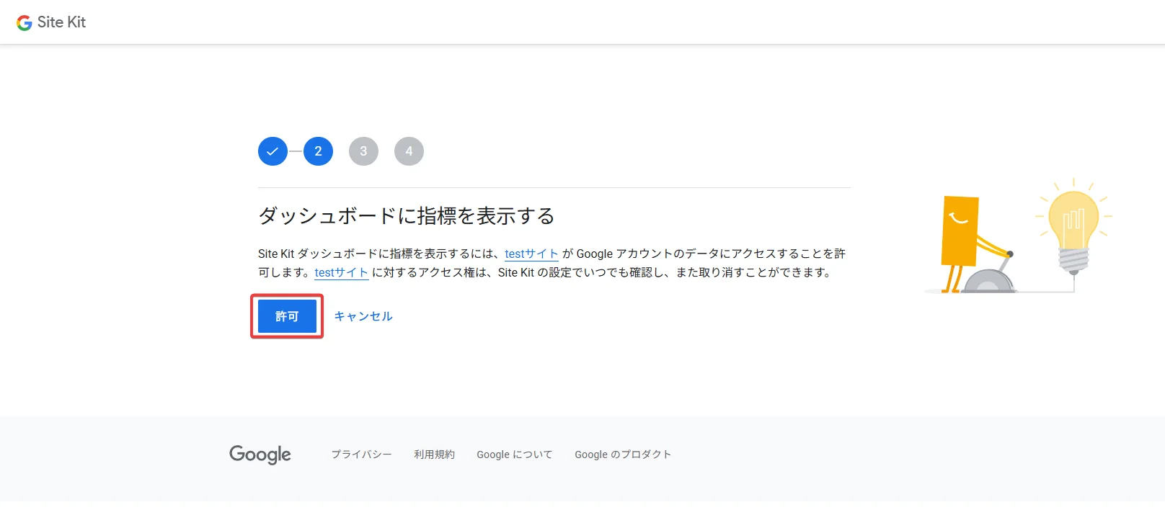Open the Google のプロダクト footer link
1165x515 pixels.
623,454
